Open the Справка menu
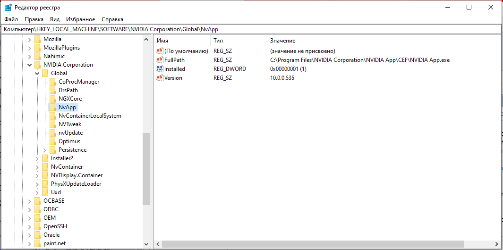 coord(112,19)
